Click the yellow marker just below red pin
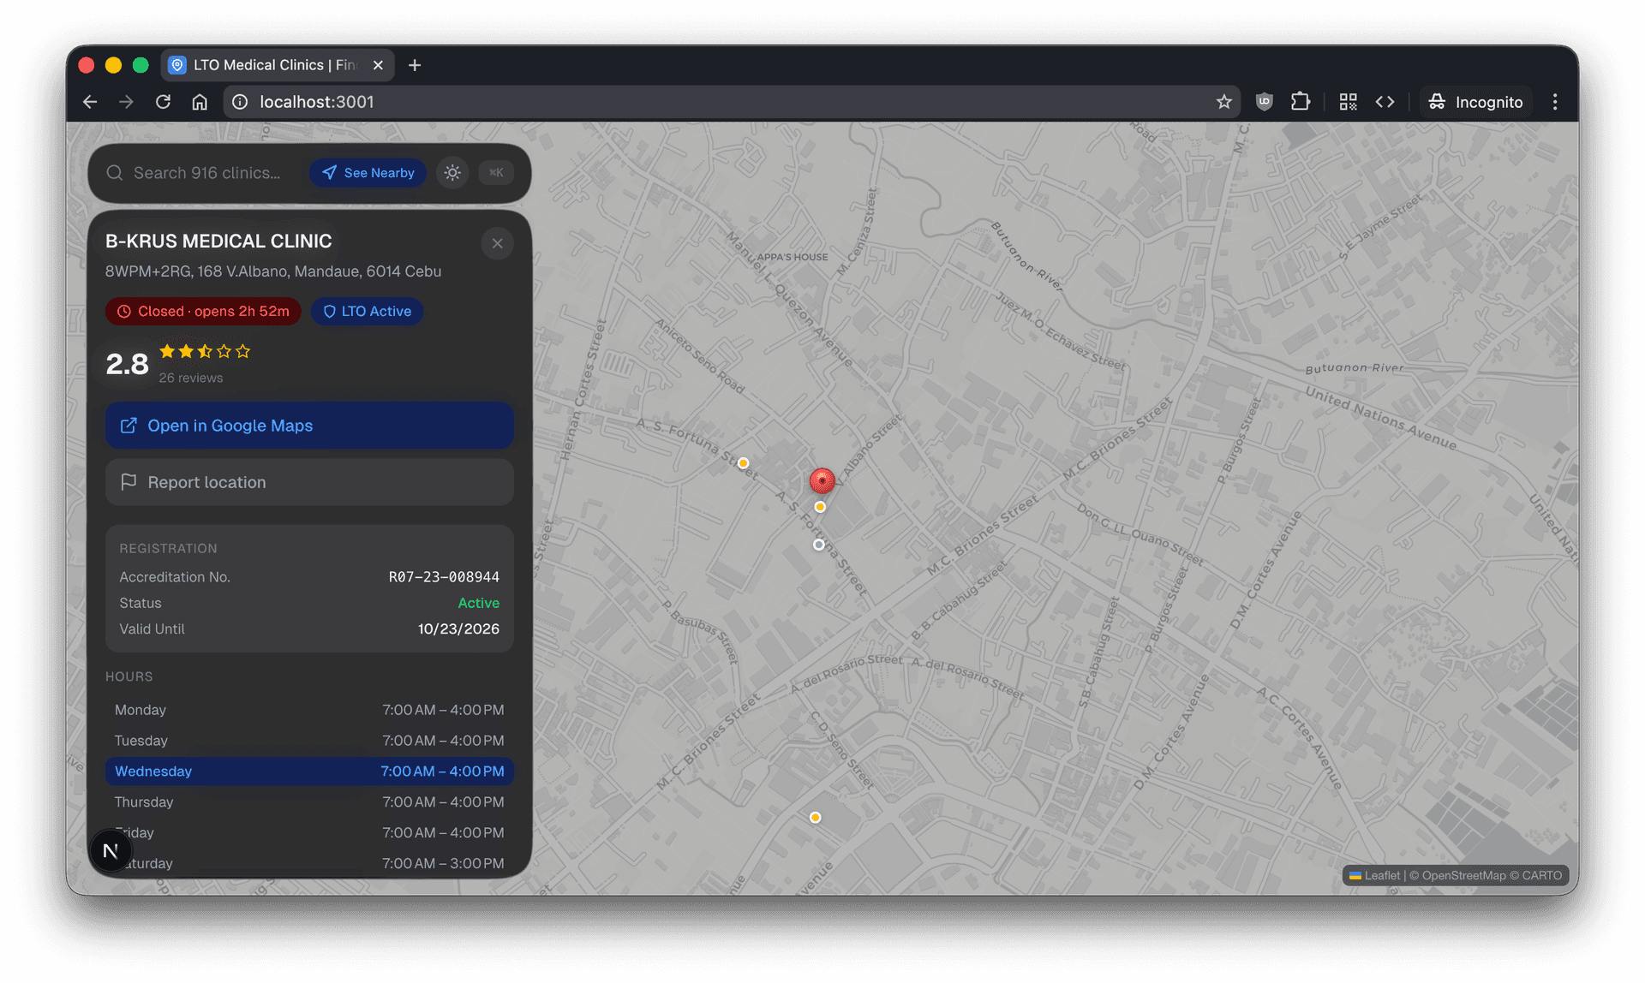 pyautogui.click(x=820, y=507)
